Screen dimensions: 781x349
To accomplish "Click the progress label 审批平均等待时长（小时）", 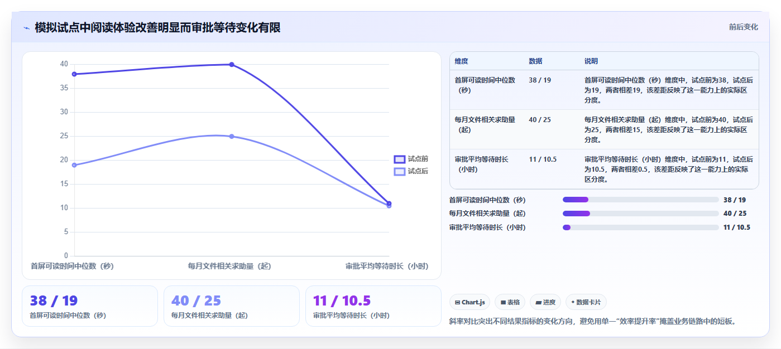I will (x=487, y=227).
